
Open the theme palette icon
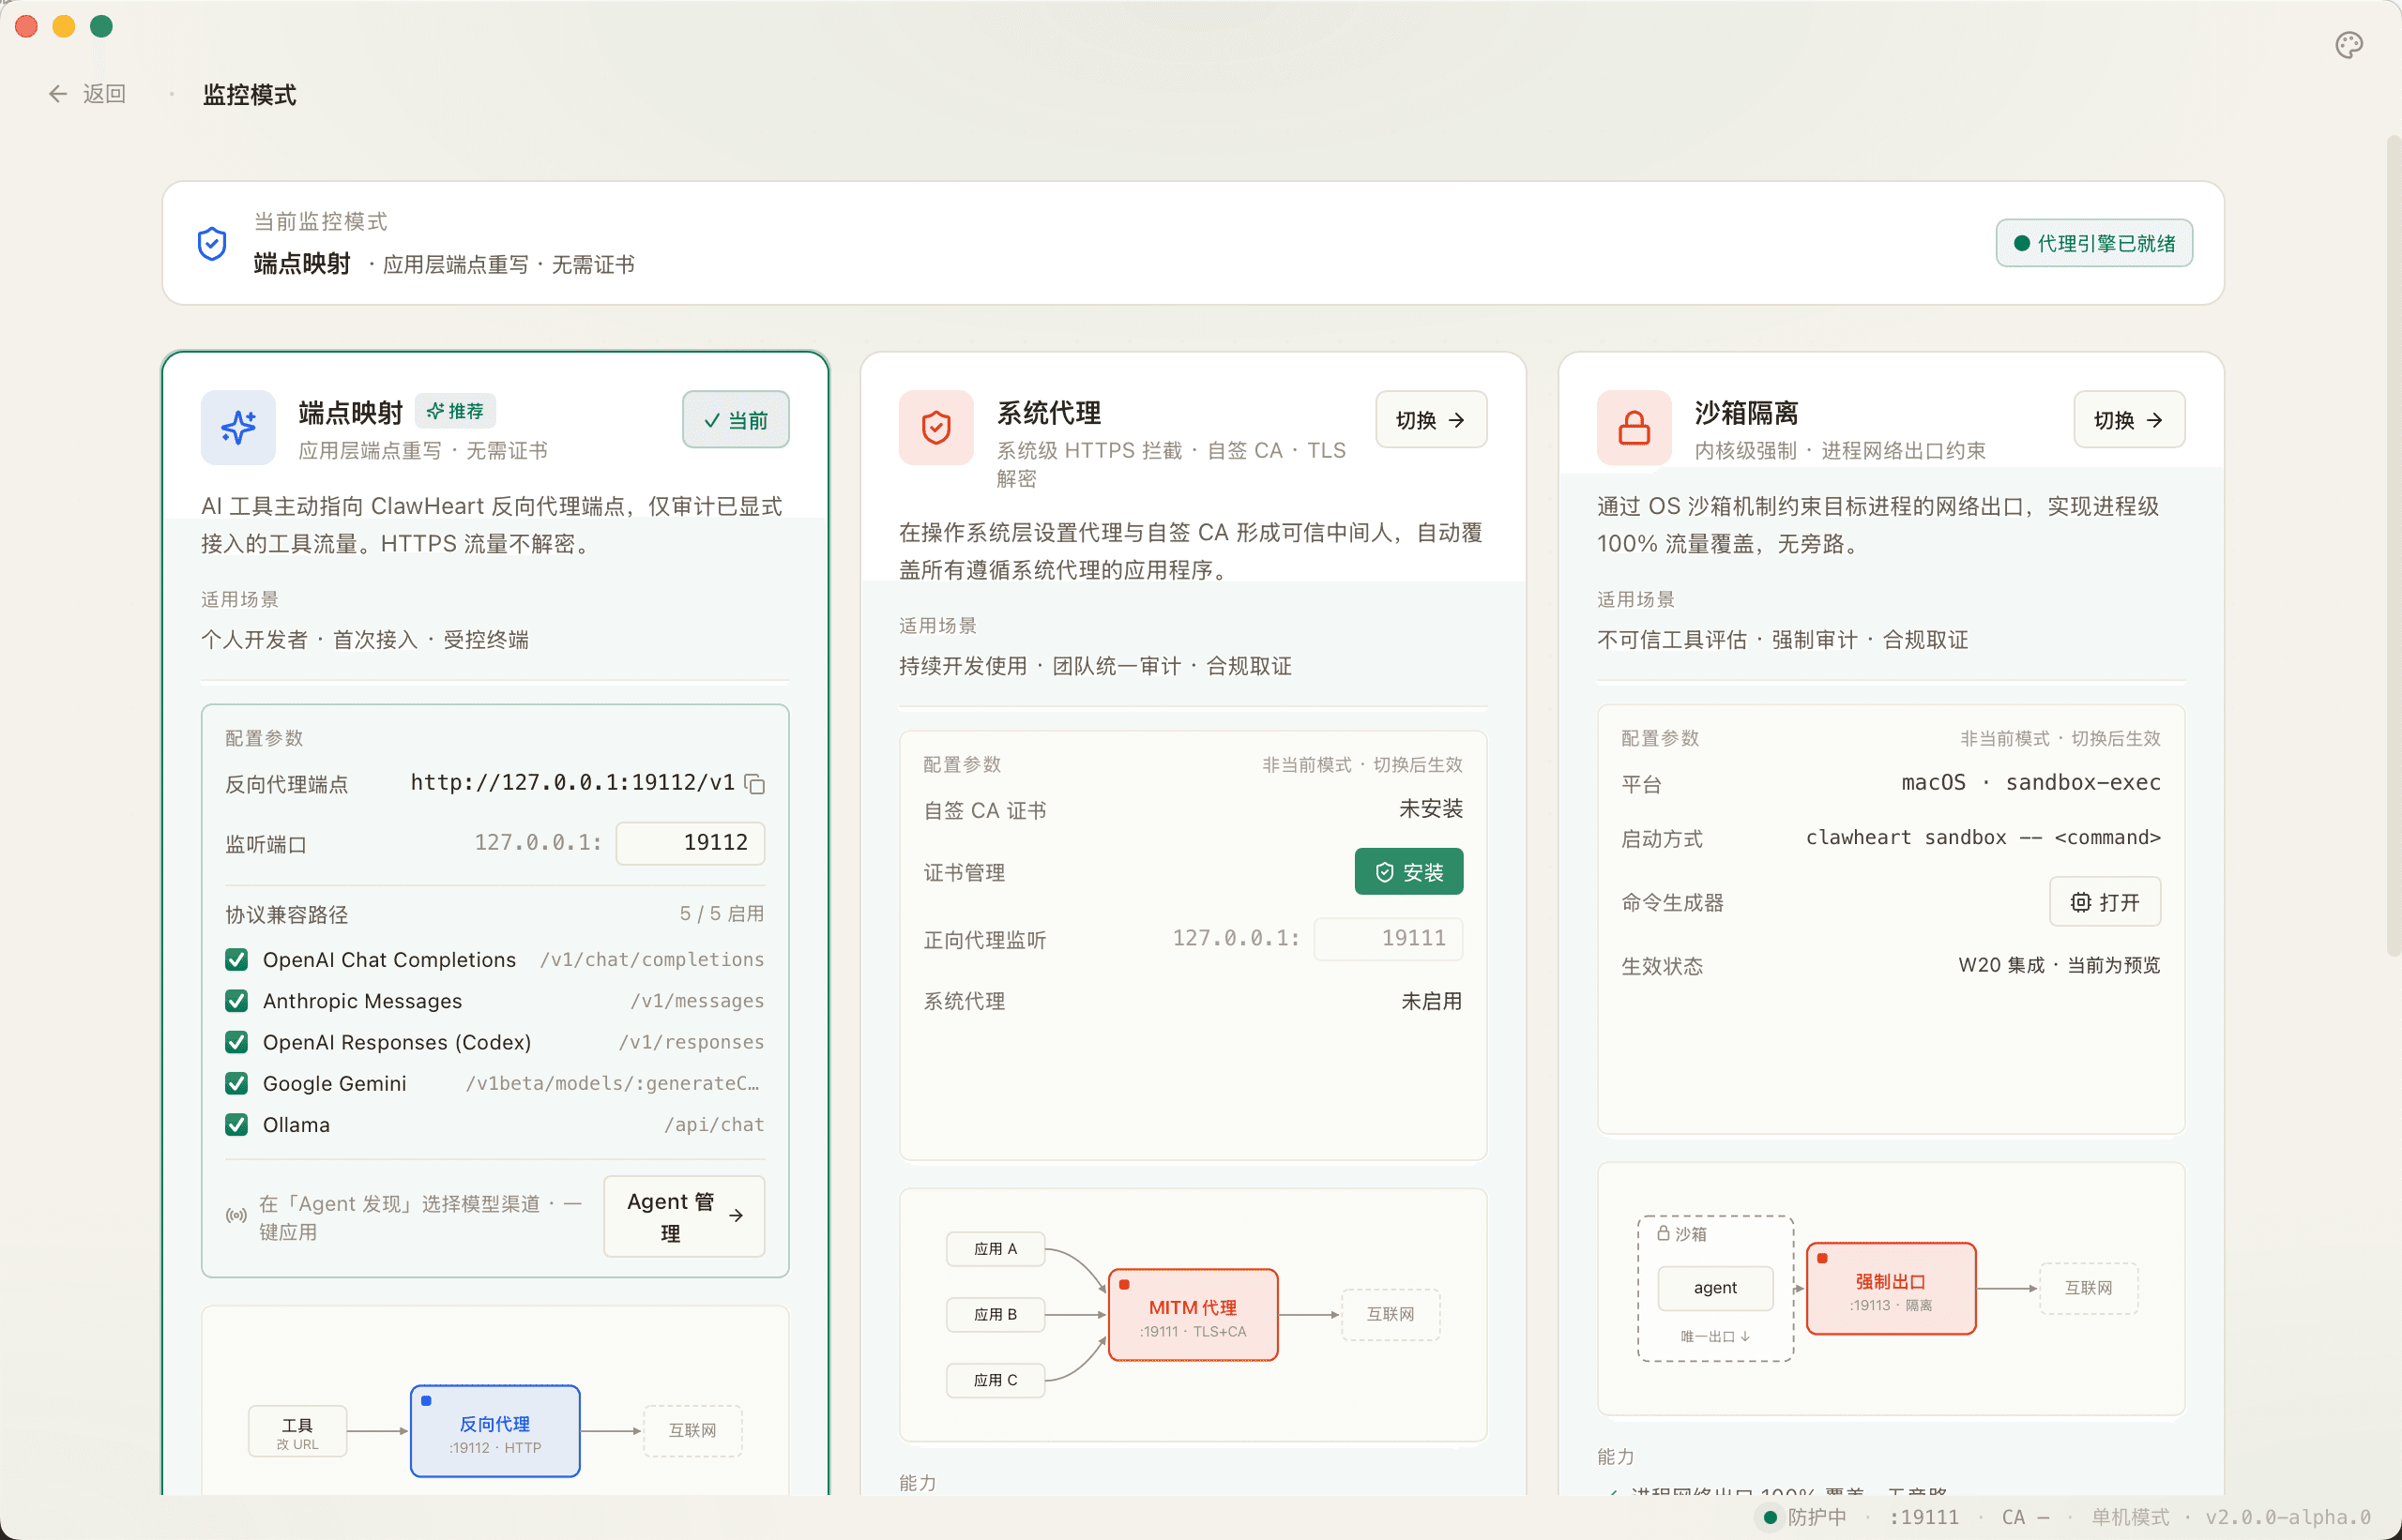[2349, 45]
